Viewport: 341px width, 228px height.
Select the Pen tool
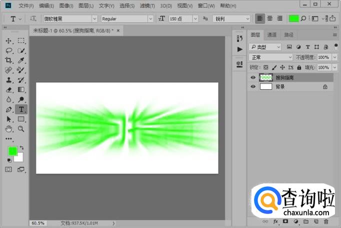[x=8, y=109]
